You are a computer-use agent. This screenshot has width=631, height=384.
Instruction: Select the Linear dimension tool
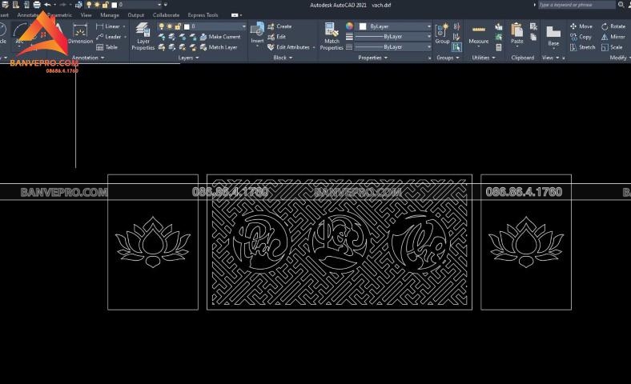pyautogui.click(x=108, y=26)
